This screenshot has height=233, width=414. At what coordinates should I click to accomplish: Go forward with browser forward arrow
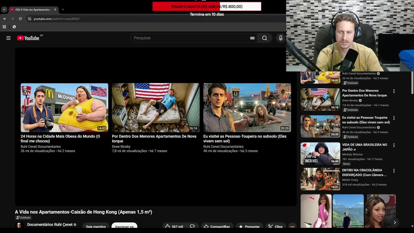[12, 19]
